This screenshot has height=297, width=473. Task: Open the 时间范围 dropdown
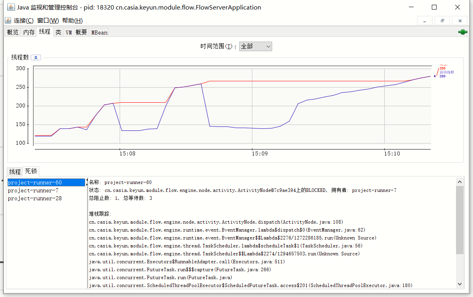coord(256,46)
